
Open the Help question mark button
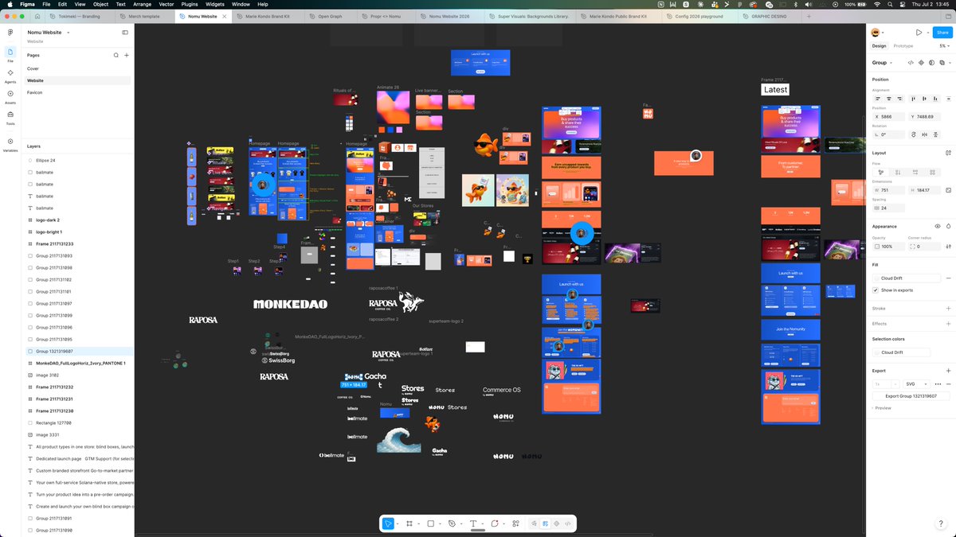point(942,523)
